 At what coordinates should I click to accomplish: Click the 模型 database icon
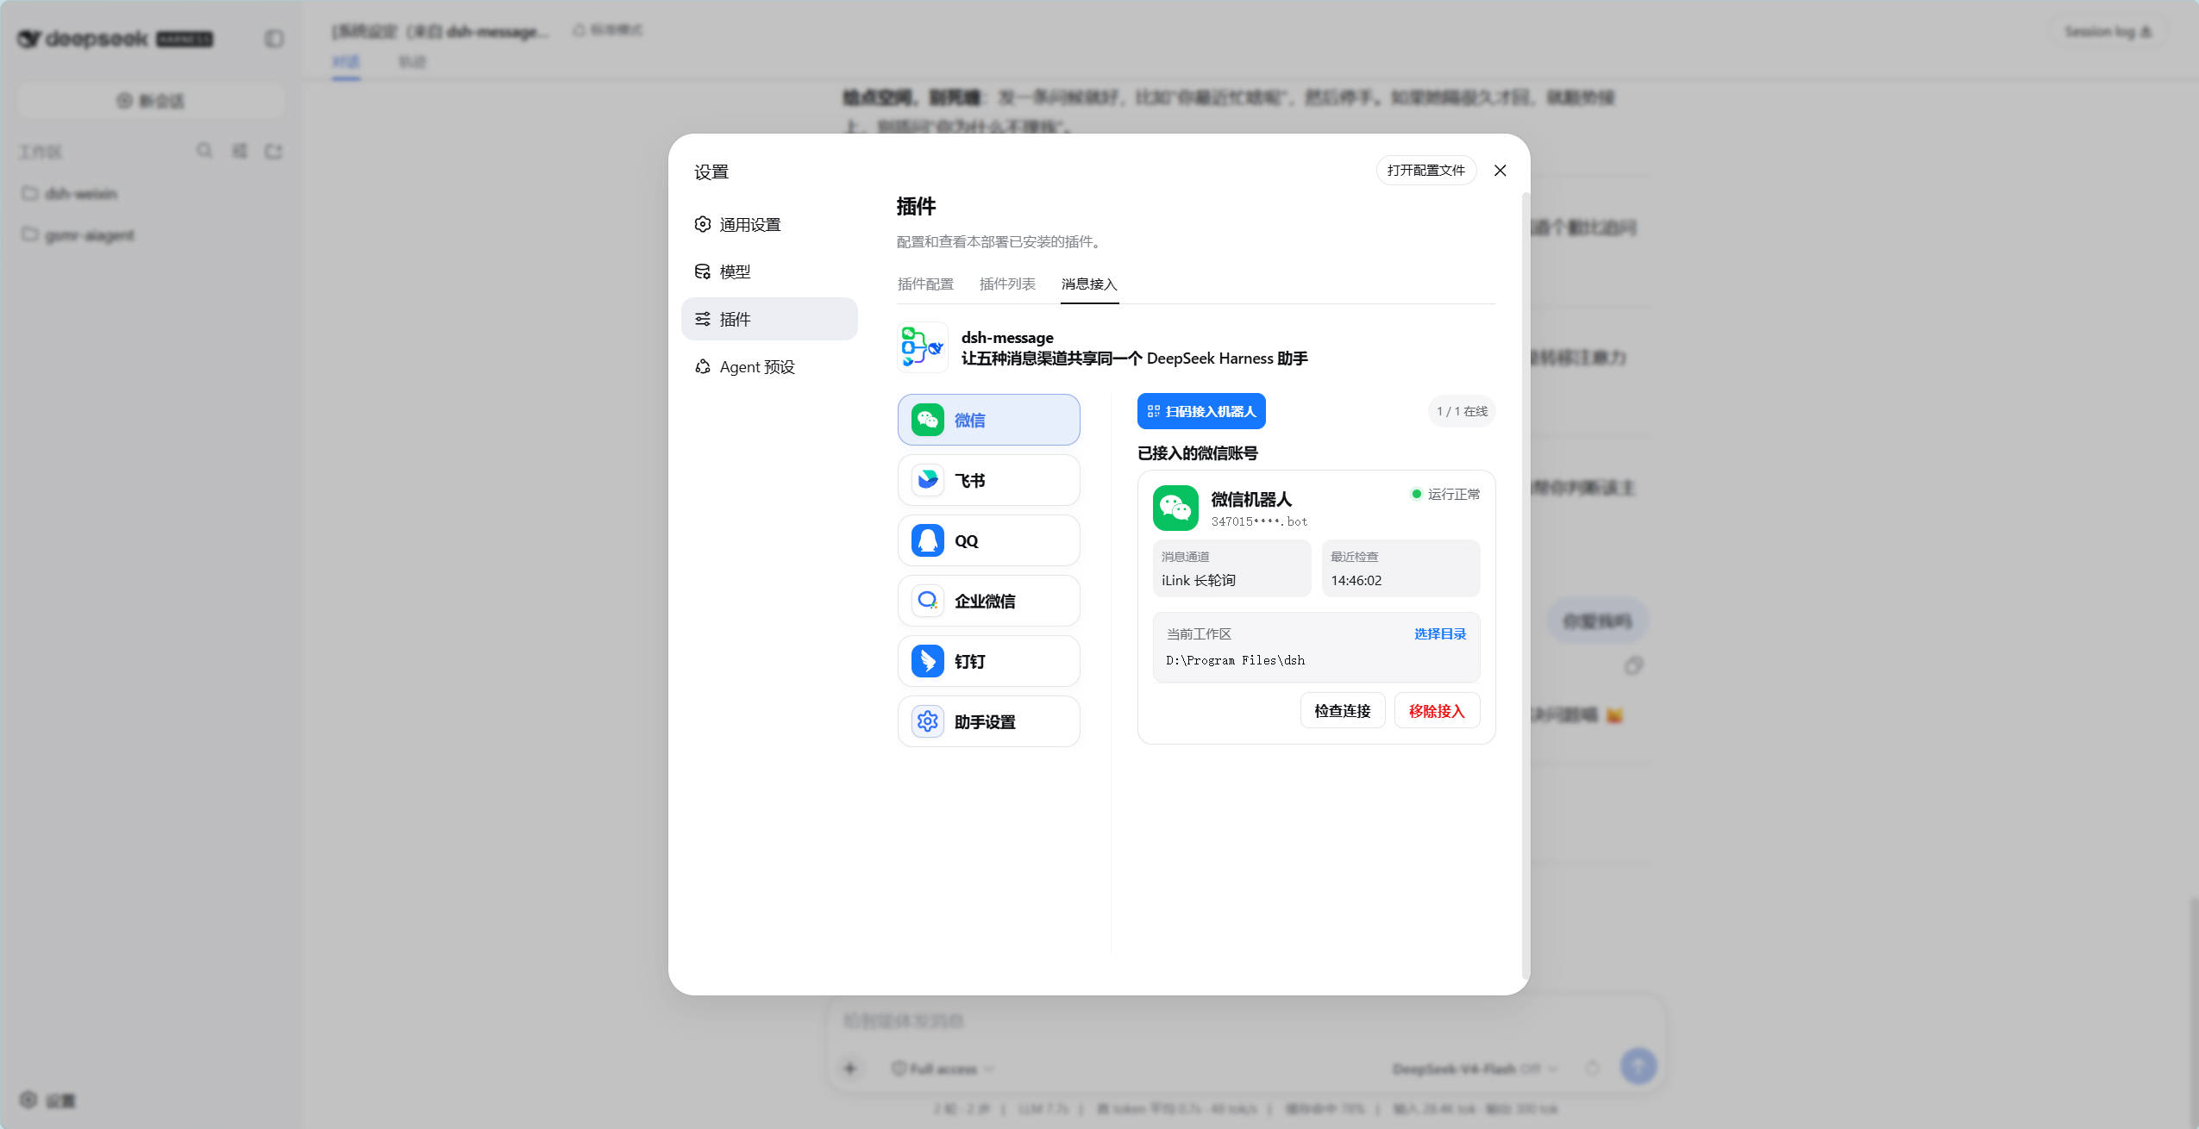703,271
